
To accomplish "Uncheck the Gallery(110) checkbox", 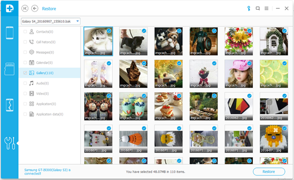I will 25,73.
